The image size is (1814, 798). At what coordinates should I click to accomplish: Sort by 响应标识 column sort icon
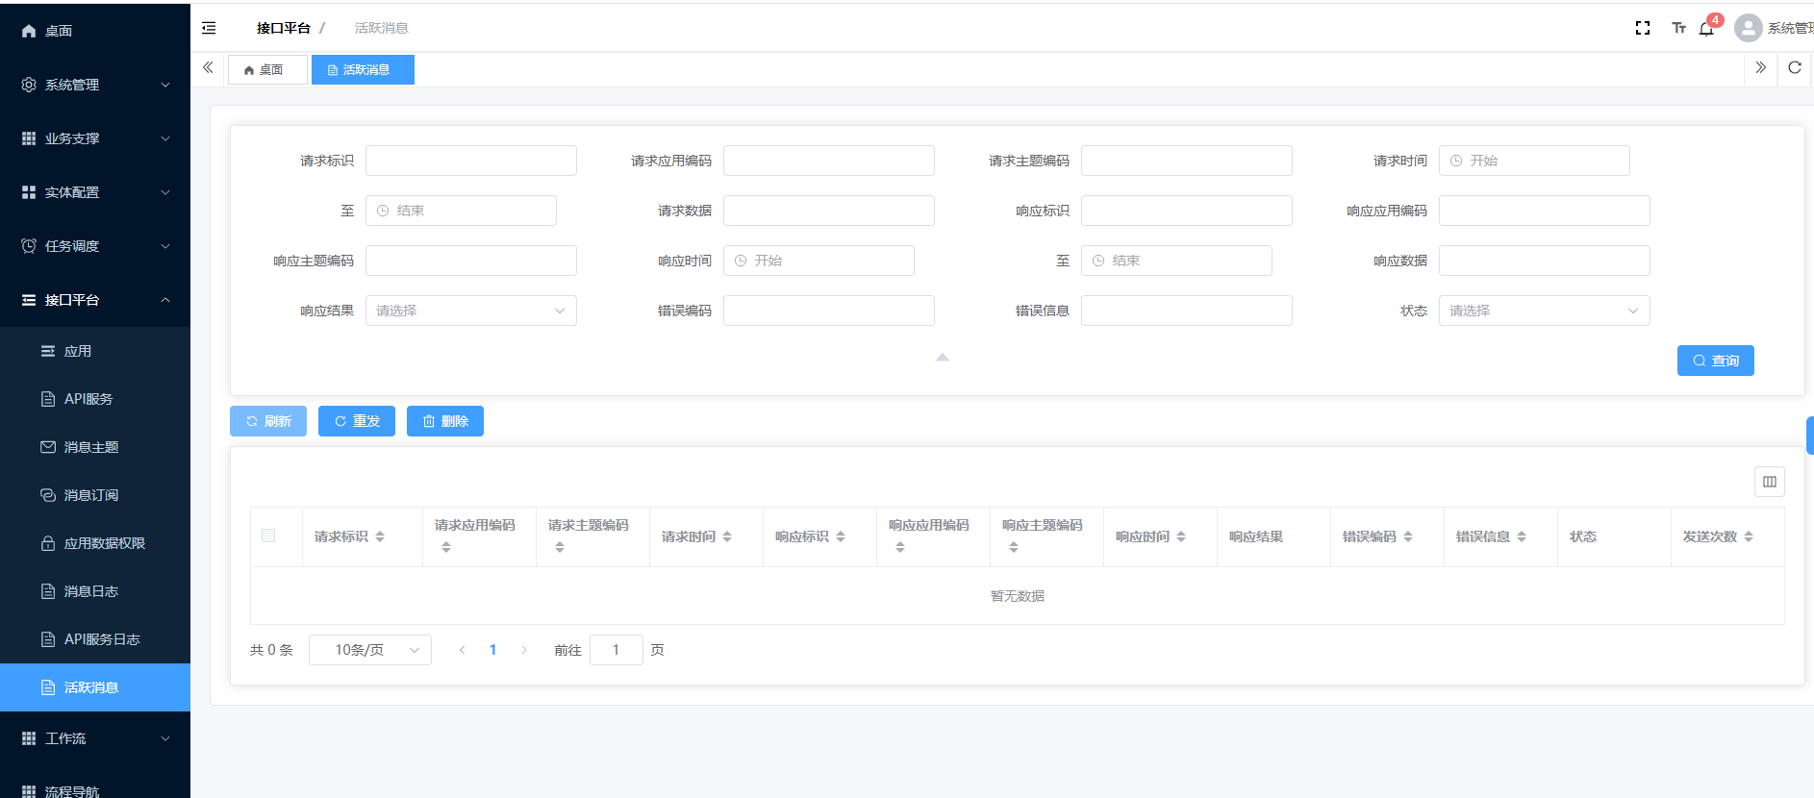pos(841,536)
